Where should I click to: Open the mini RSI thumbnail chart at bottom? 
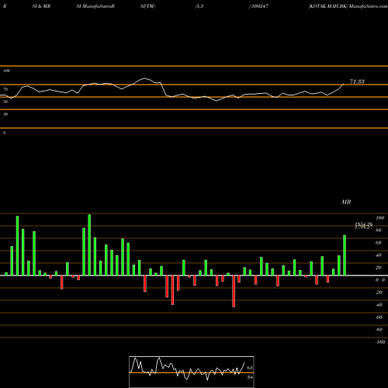tap(192, 372)
